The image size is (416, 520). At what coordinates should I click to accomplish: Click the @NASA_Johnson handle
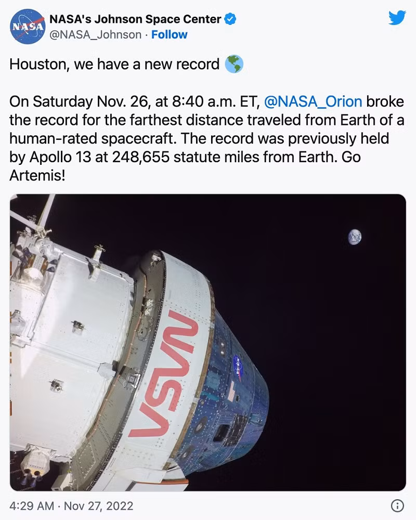[95, 35]
